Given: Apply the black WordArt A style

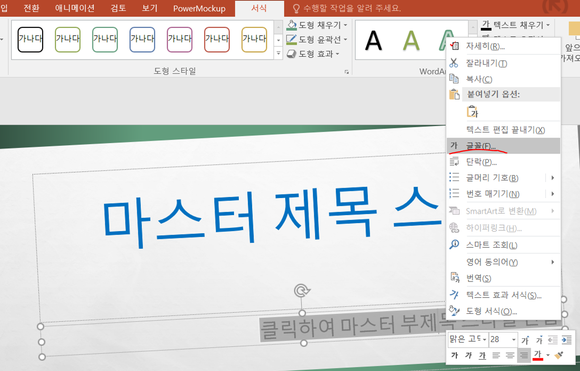Looking at the screenshot, I should coord(373,41).
